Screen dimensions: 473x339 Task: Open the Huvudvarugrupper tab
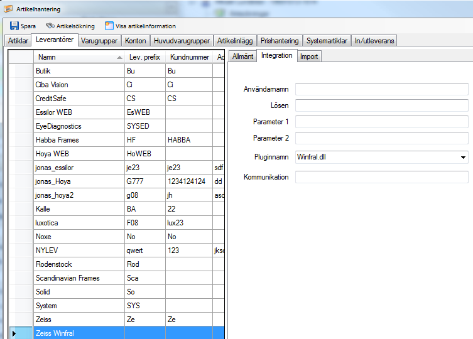tap(182, 41)
